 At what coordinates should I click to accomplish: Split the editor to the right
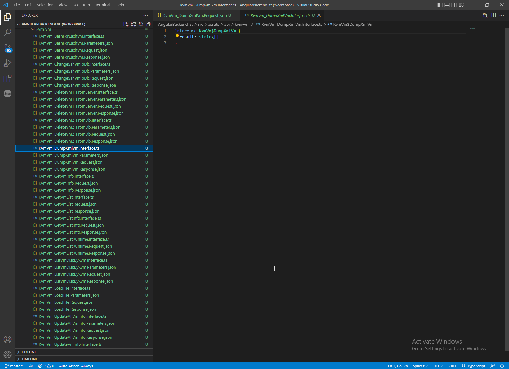493,15
